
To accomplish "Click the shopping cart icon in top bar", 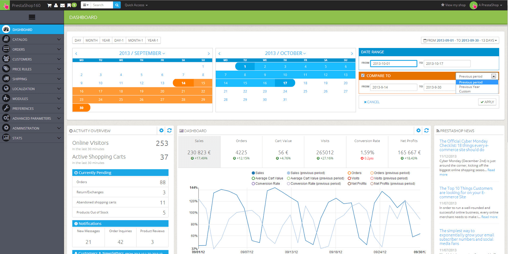I will coord(49,5).
